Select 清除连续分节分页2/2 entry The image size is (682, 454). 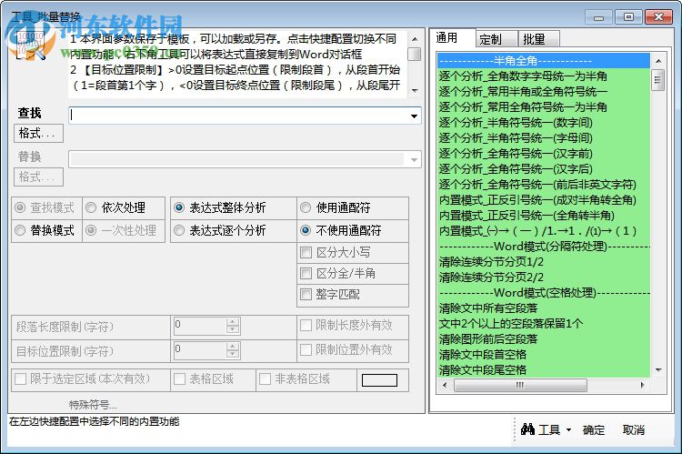click(x=544, y=277)
